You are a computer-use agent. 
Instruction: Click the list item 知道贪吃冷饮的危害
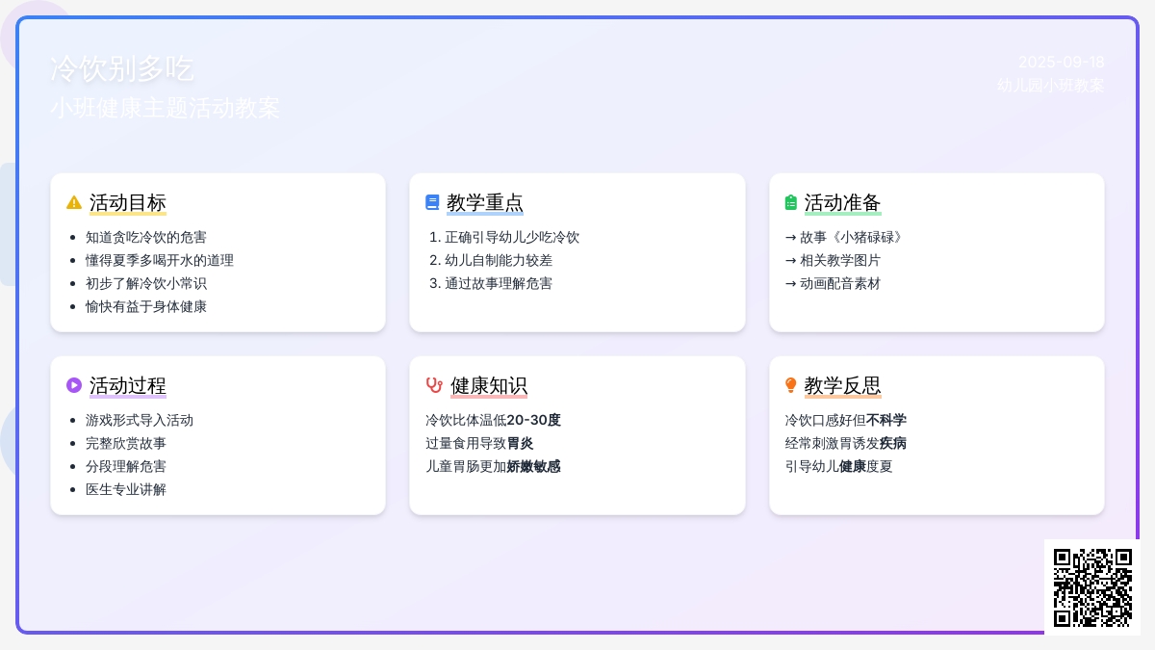point(145,237)
